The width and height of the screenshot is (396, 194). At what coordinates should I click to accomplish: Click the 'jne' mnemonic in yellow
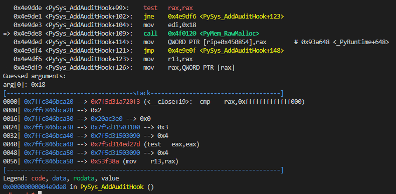click(148, 17)
